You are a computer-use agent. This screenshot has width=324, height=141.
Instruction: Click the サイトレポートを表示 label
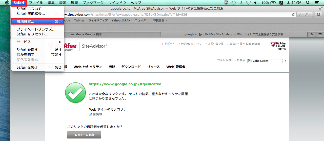click(x=231, y=60)
